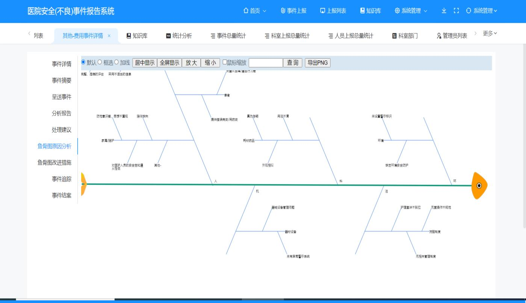Click the 系统管理 gear icon

[397, 11]
